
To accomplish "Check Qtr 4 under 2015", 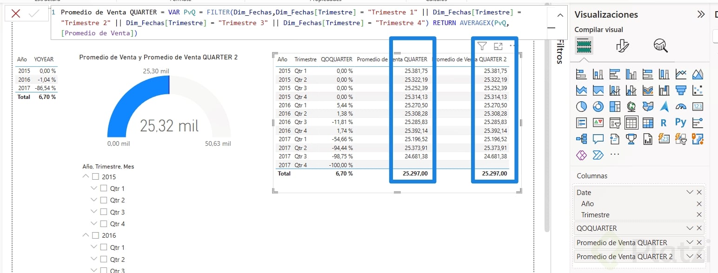I will [x=104, y=224].
